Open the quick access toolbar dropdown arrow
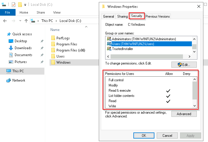The width and height of the screenshot is (208, 142). click(x=25, y=5)
